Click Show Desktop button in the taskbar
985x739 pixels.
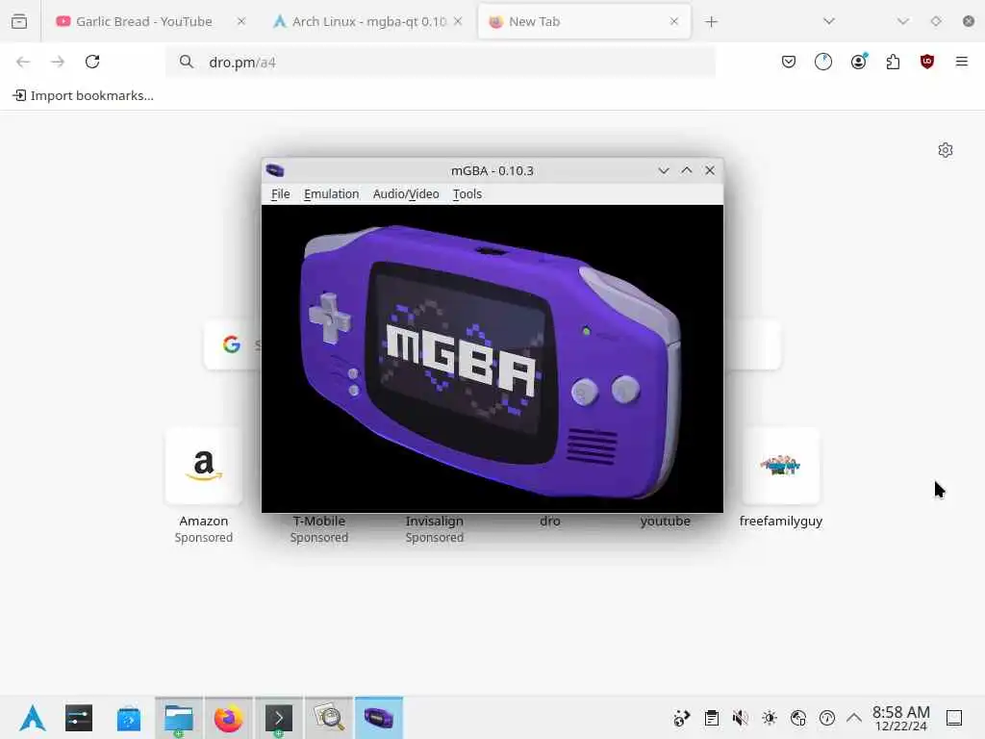(x=954, y=718)
